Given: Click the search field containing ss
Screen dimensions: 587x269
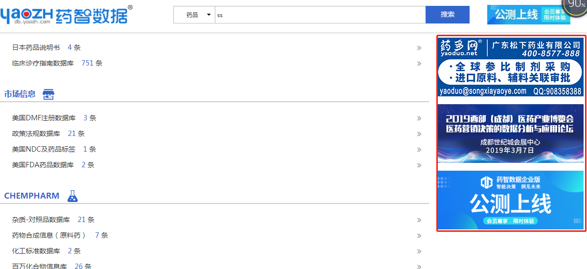Looking at the screenshot, I should point(320,15).
